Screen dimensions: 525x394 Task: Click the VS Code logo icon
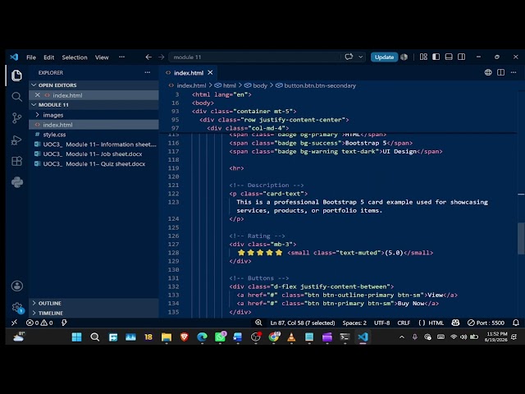pyautogui.click(x=14, y=57)
